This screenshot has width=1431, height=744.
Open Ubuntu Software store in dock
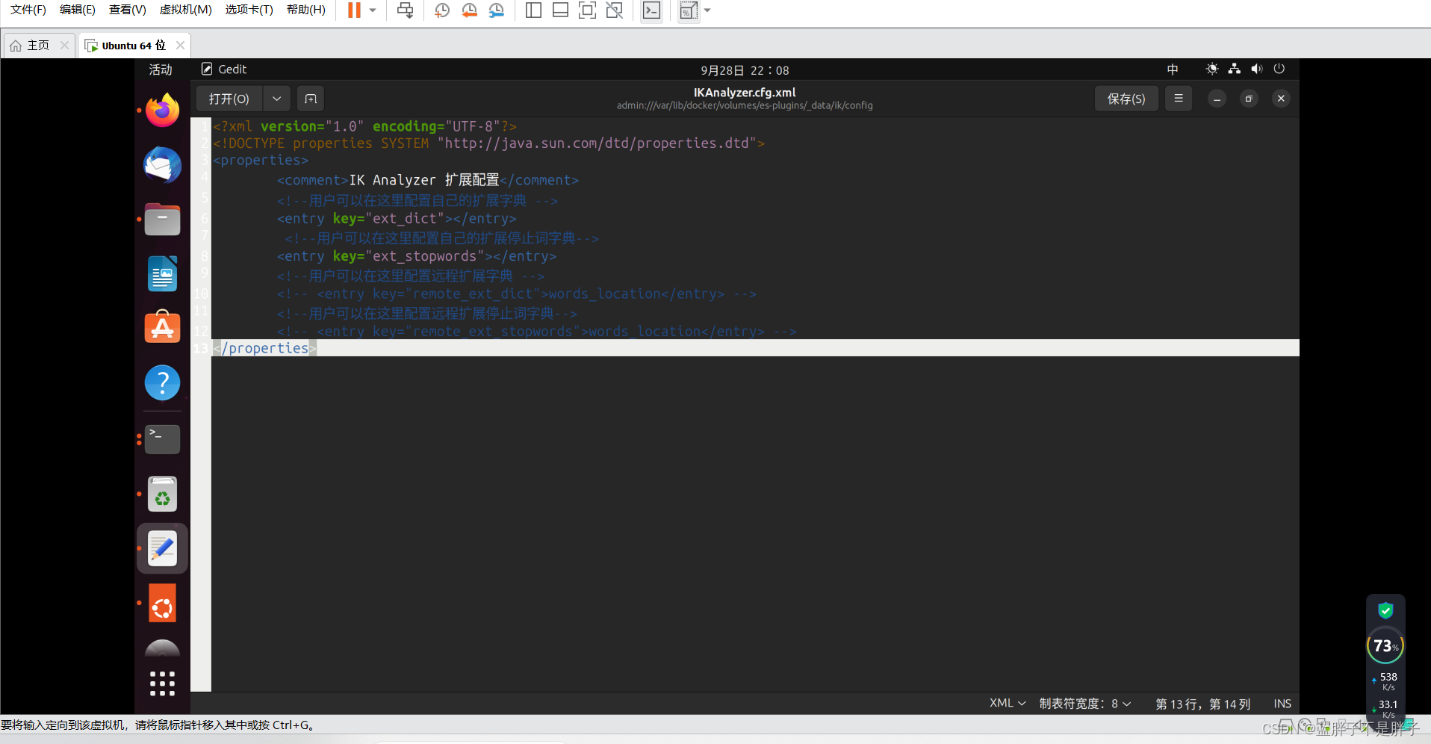coord(162,328)
